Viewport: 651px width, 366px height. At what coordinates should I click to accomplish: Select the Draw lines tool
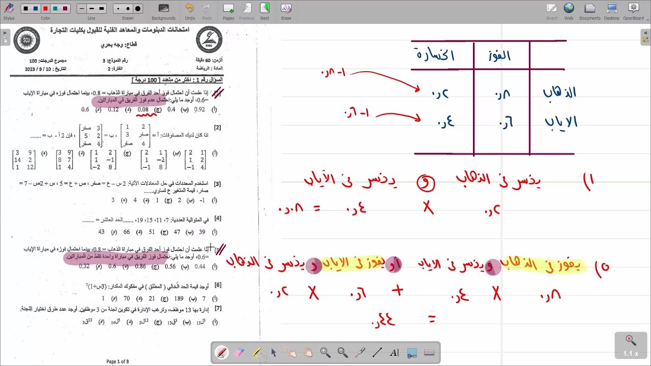[x=377, y=353]
